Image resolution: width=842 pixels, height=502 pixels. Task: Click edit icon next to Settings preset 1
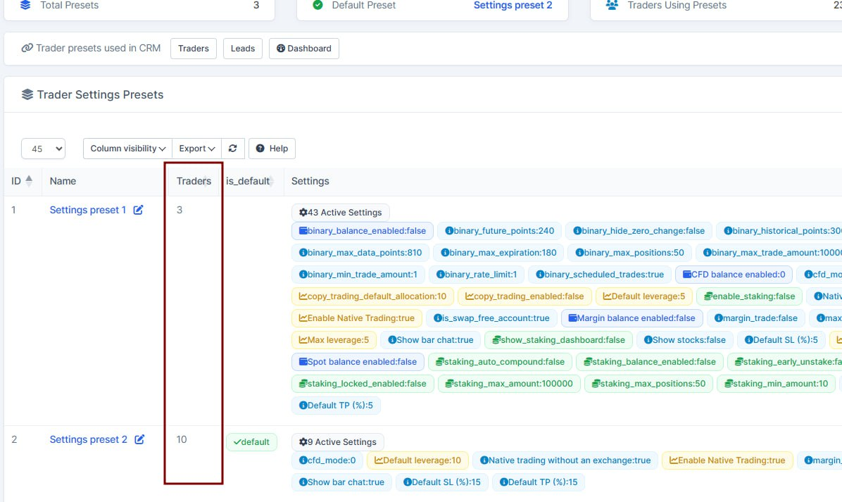click(139, 210)
